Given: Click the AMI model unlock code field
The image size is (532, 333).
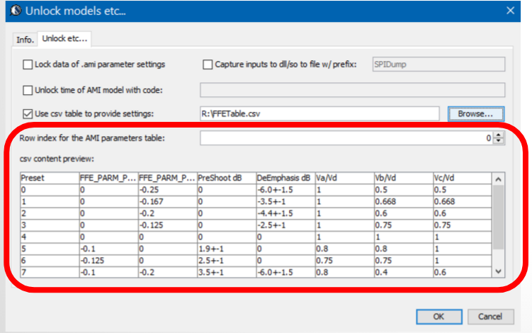Looking at the screenshot, I should (352, 90).
